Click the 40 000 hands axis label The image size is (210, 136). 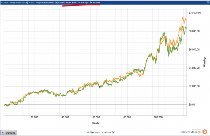(x=65, y=117)
